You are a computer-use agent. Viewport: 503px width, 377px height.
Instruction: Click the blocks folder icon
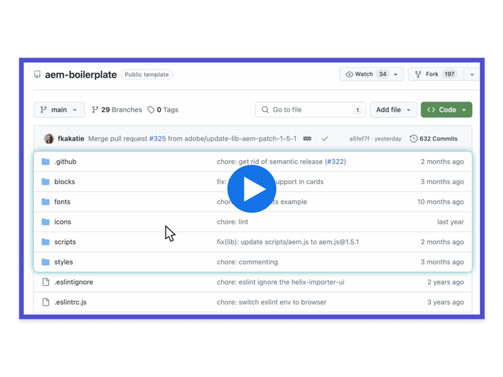(46, 181)
